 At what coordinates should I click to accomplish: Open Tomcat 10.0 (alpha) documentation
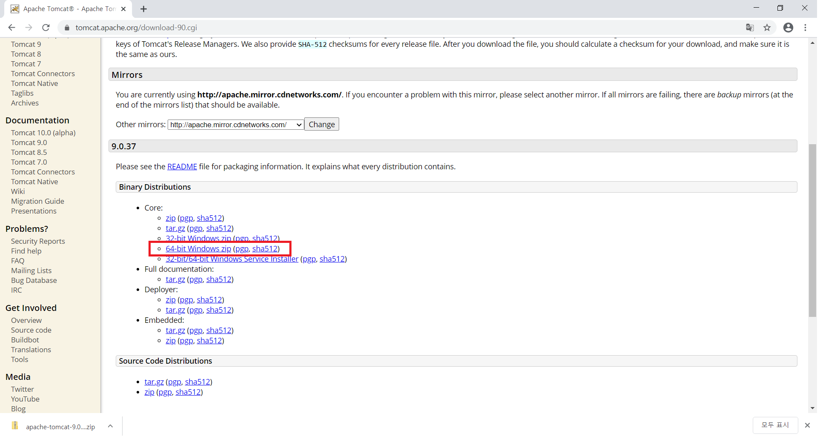pyautogui.click(x=43, y=133)
